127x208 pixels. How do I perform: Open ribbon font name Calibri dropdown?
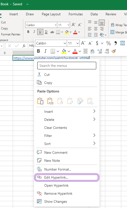pos(55,25)
